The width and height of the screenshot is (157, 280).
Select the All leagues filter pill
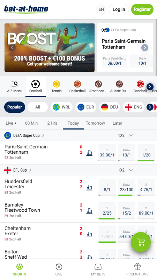pyautogui.click(x=38, y=107)
